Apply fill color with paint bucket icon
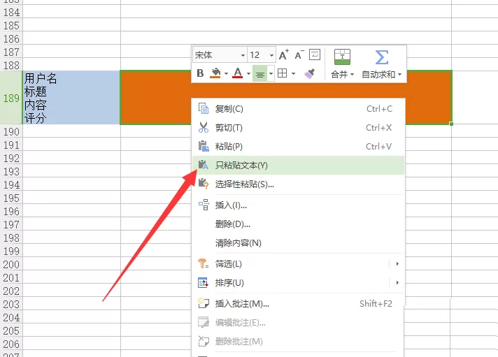 click(215, 73)
